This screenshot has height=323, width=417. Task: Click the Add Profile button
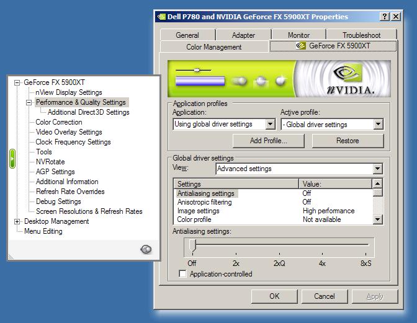[x=268, y=141]
